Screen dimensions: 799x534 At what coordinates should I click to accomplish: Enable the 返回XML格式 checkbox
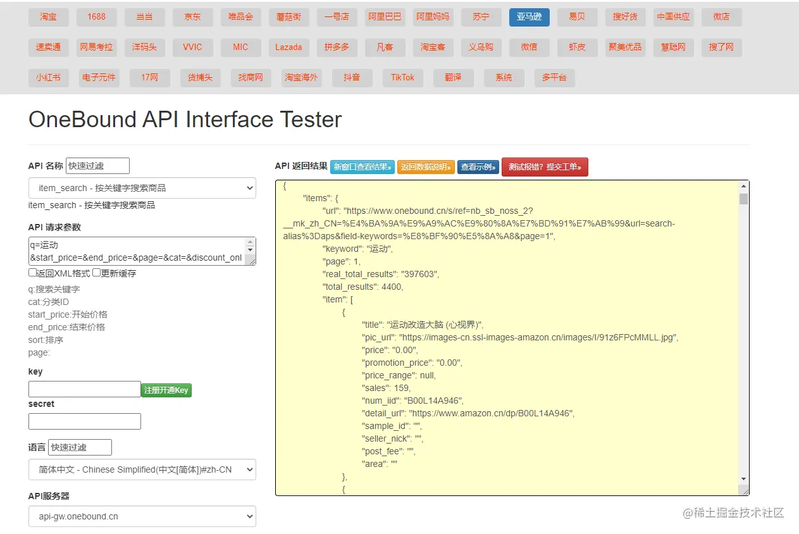(32, 273)
